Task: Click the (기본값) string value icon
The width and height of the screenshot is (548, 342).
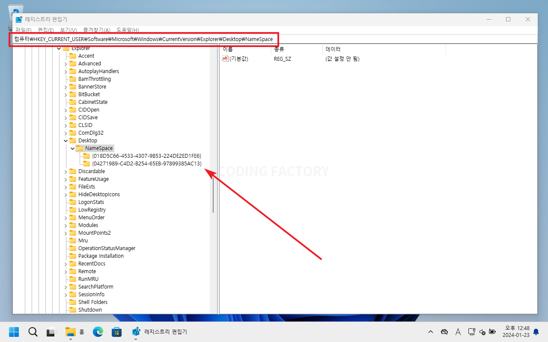Action: (x=225, y=59)
